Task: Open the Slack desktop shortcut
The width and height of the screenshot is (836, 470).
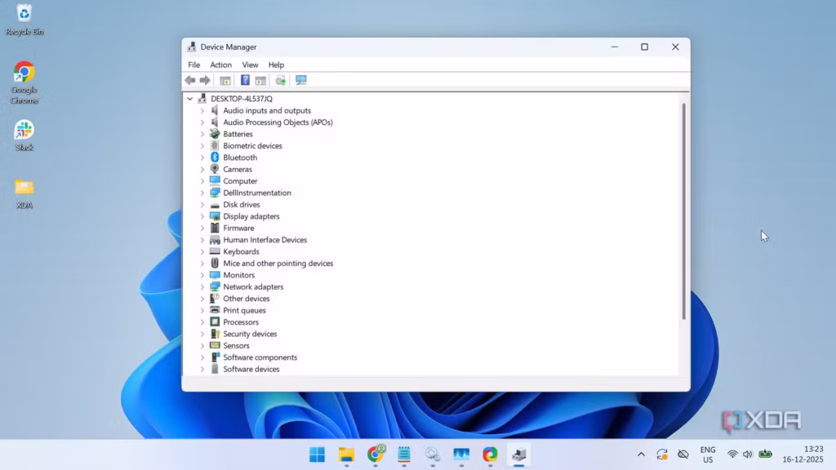Action: click(24, 135)
